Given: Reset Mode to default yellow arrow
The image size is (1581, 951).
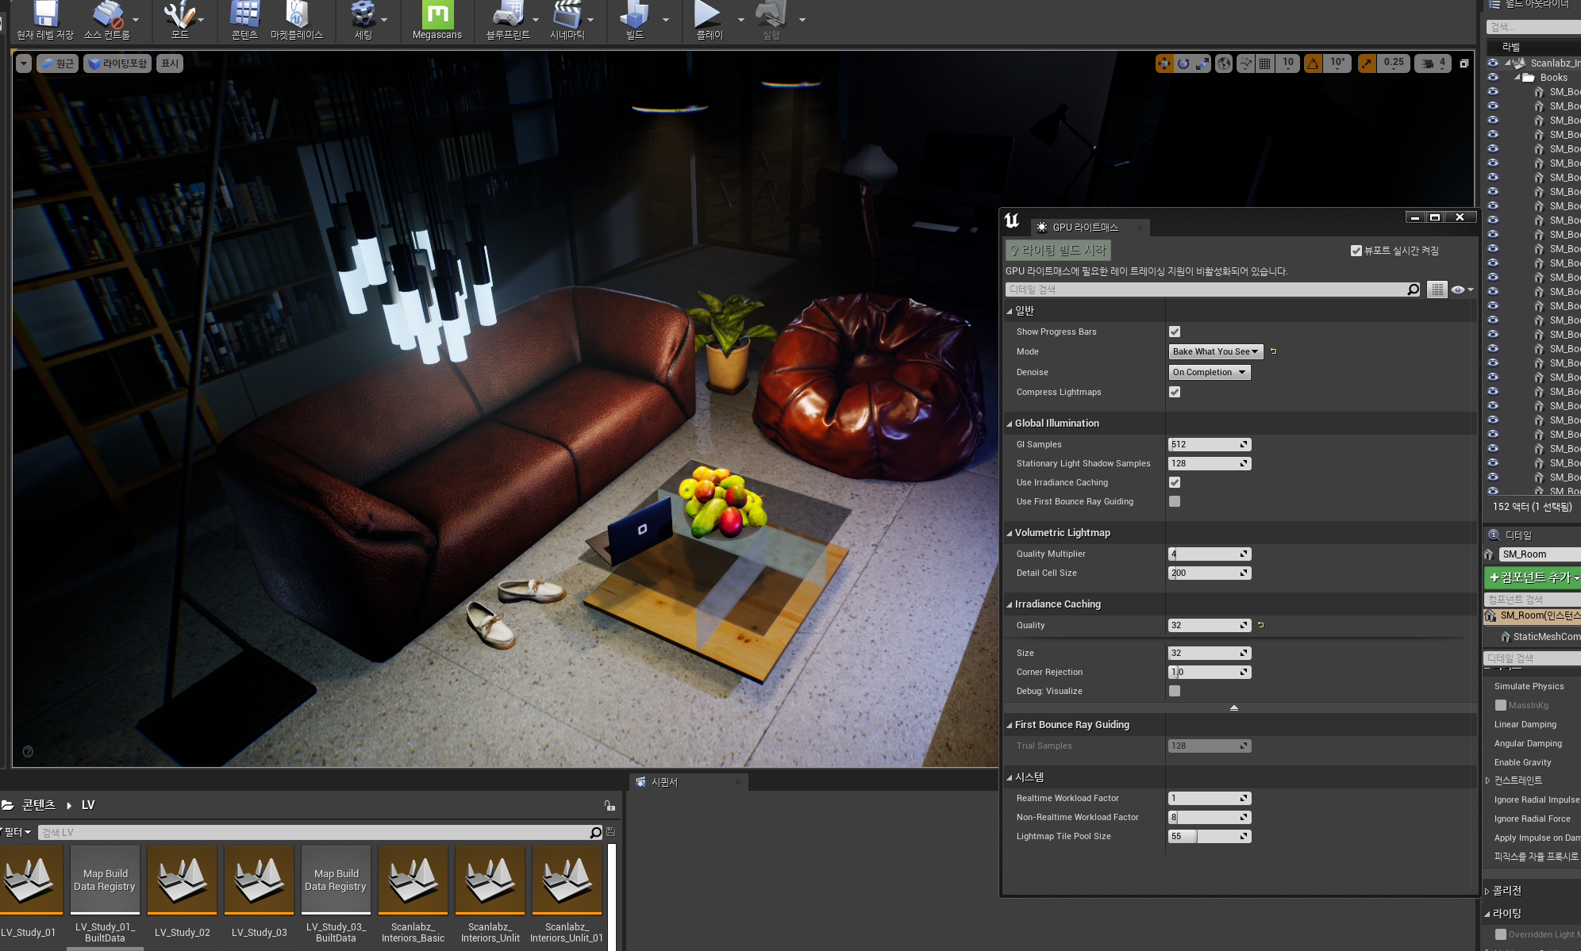Looking at the screenshot, I should (x=1274, y=351).
